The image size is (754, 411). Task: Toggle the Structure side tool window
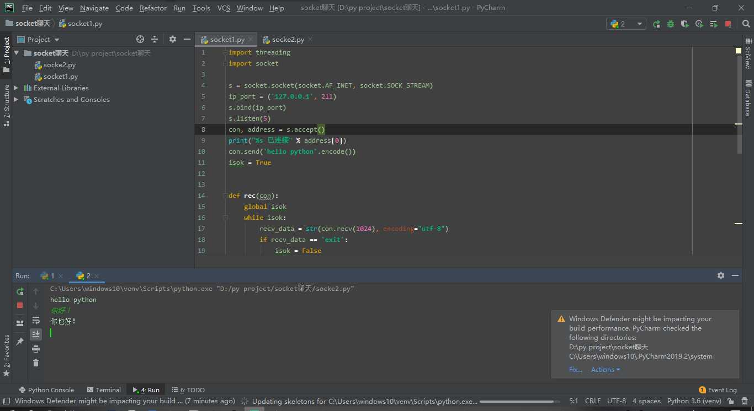pos(6,105)
